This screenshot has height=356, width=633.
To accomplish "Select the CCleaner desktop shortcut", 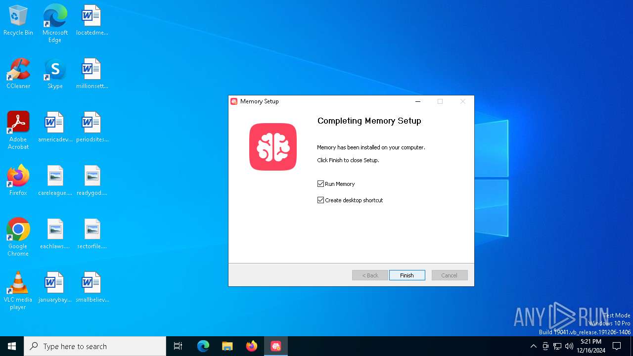I will [18, 74].
